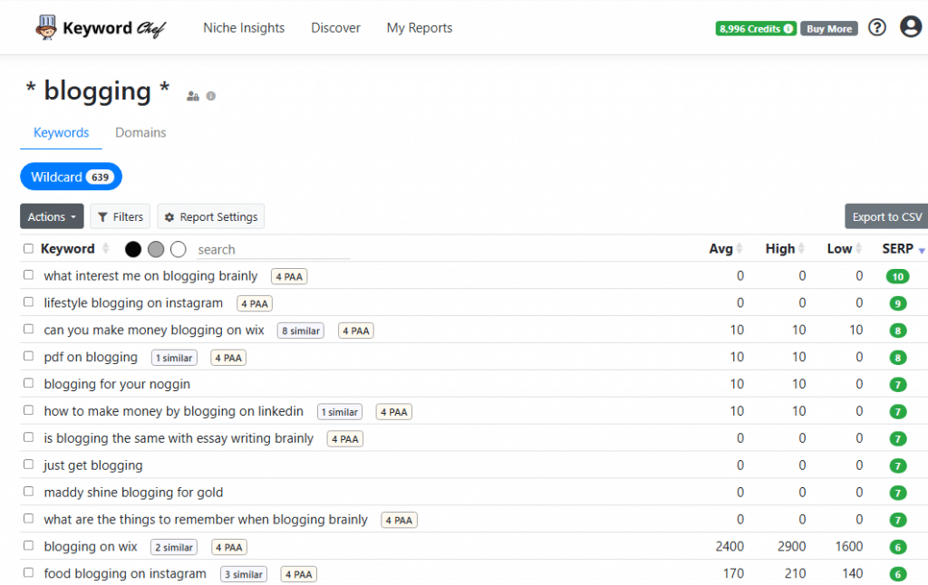Open Niche Insights menu
Image resolution: width=928 pixels, height=585 pixels.
[244, 28]
